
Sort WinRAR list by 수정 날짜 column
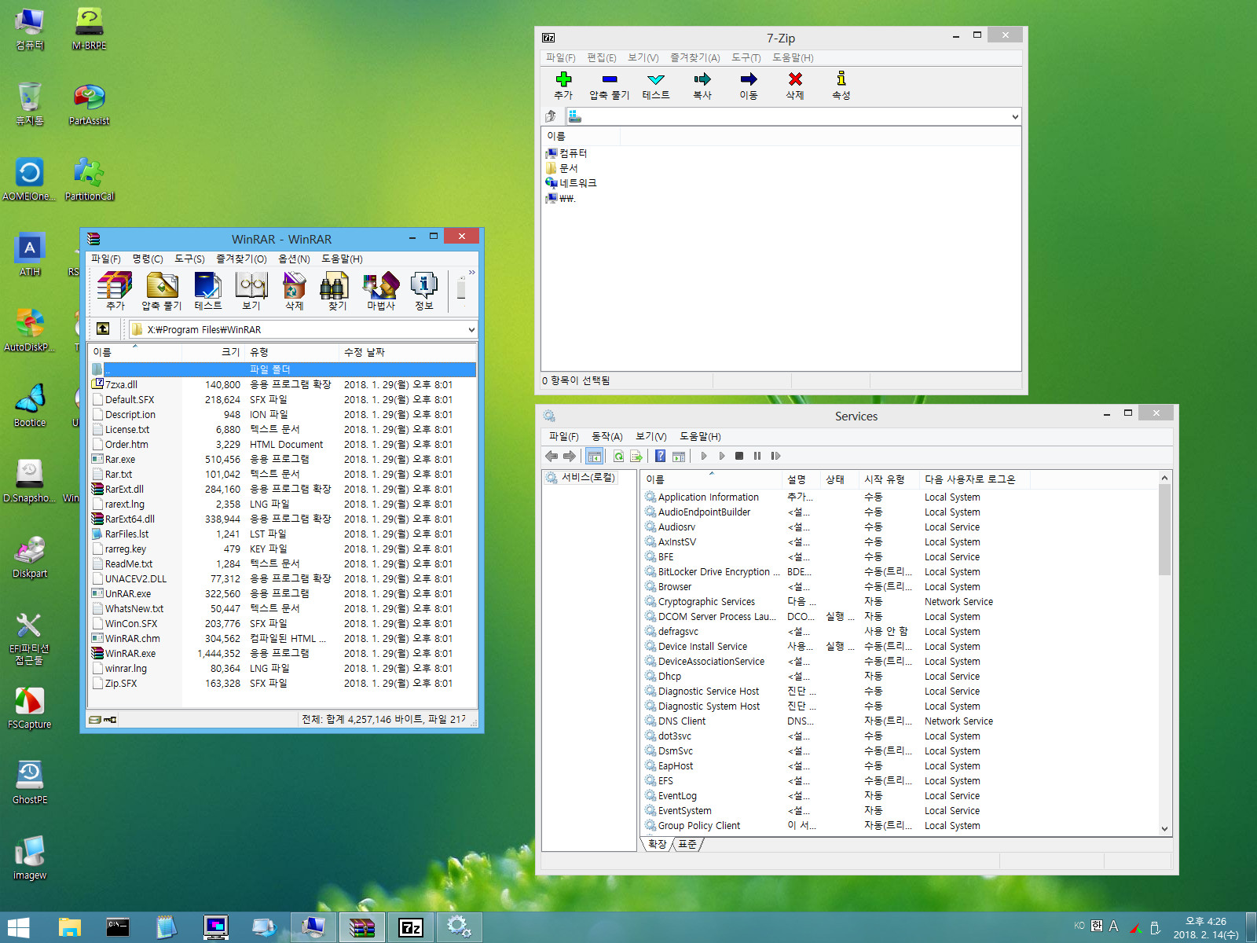(407, 352)
